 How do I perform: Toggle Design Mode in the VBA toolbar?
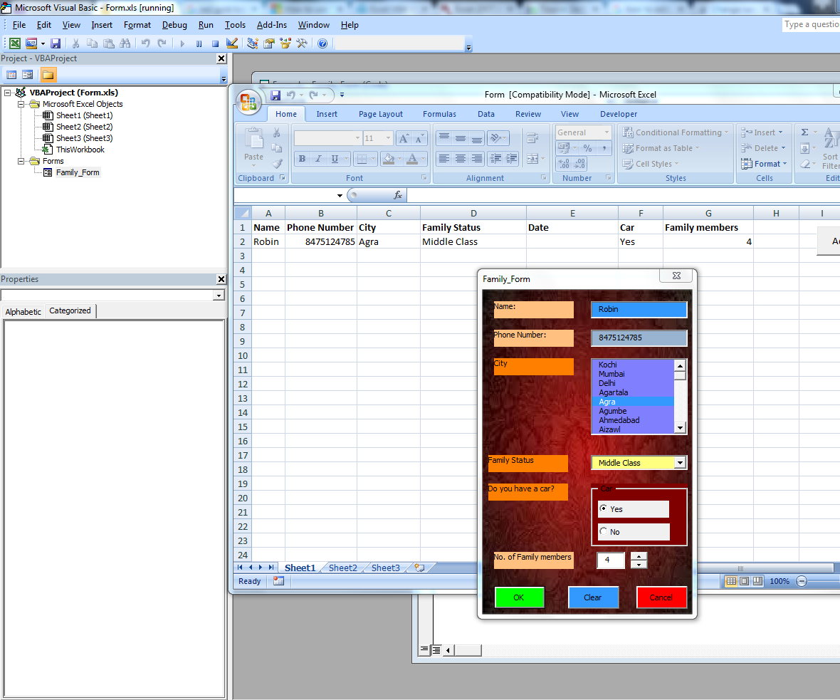[x=231, y=43]
